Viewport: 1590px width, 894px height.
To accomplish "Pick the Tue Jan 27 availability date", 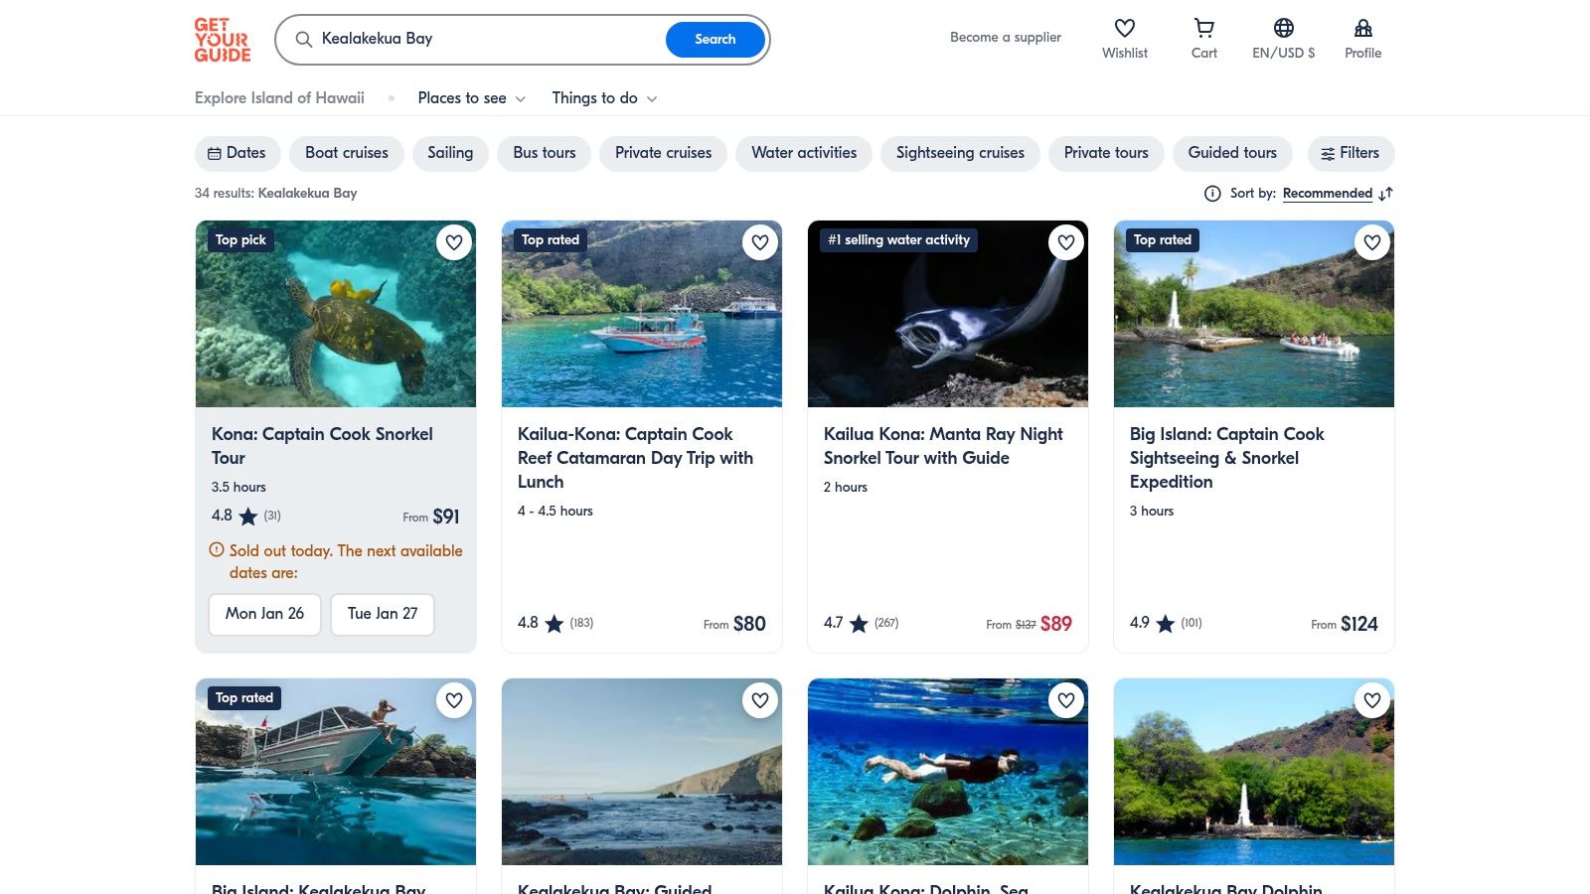I will (382, 614).
